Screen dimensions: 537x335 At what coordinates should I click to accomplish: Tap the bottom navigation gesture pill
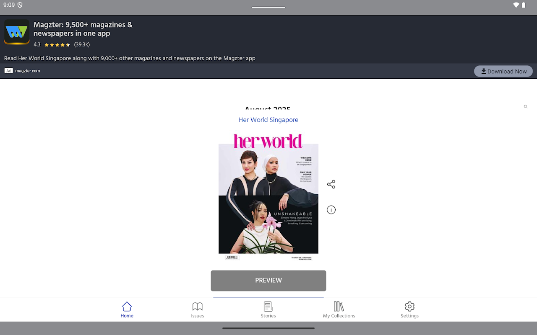(x=268, y=328)
